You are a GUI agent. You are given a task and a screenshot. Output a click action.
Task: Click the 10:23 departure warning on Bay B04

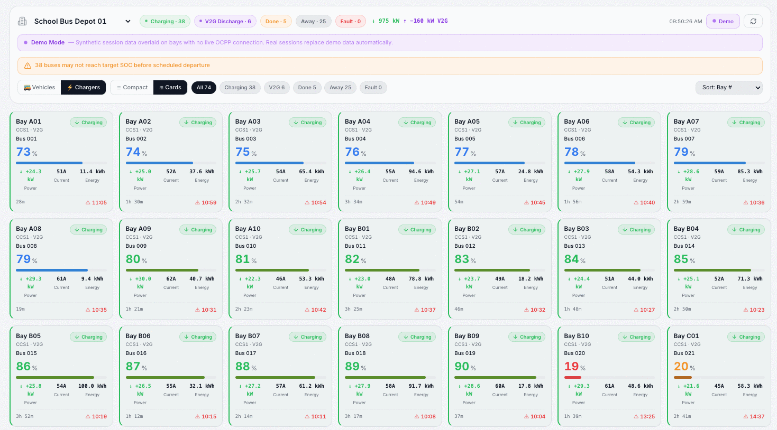click(x=754, y=310)
